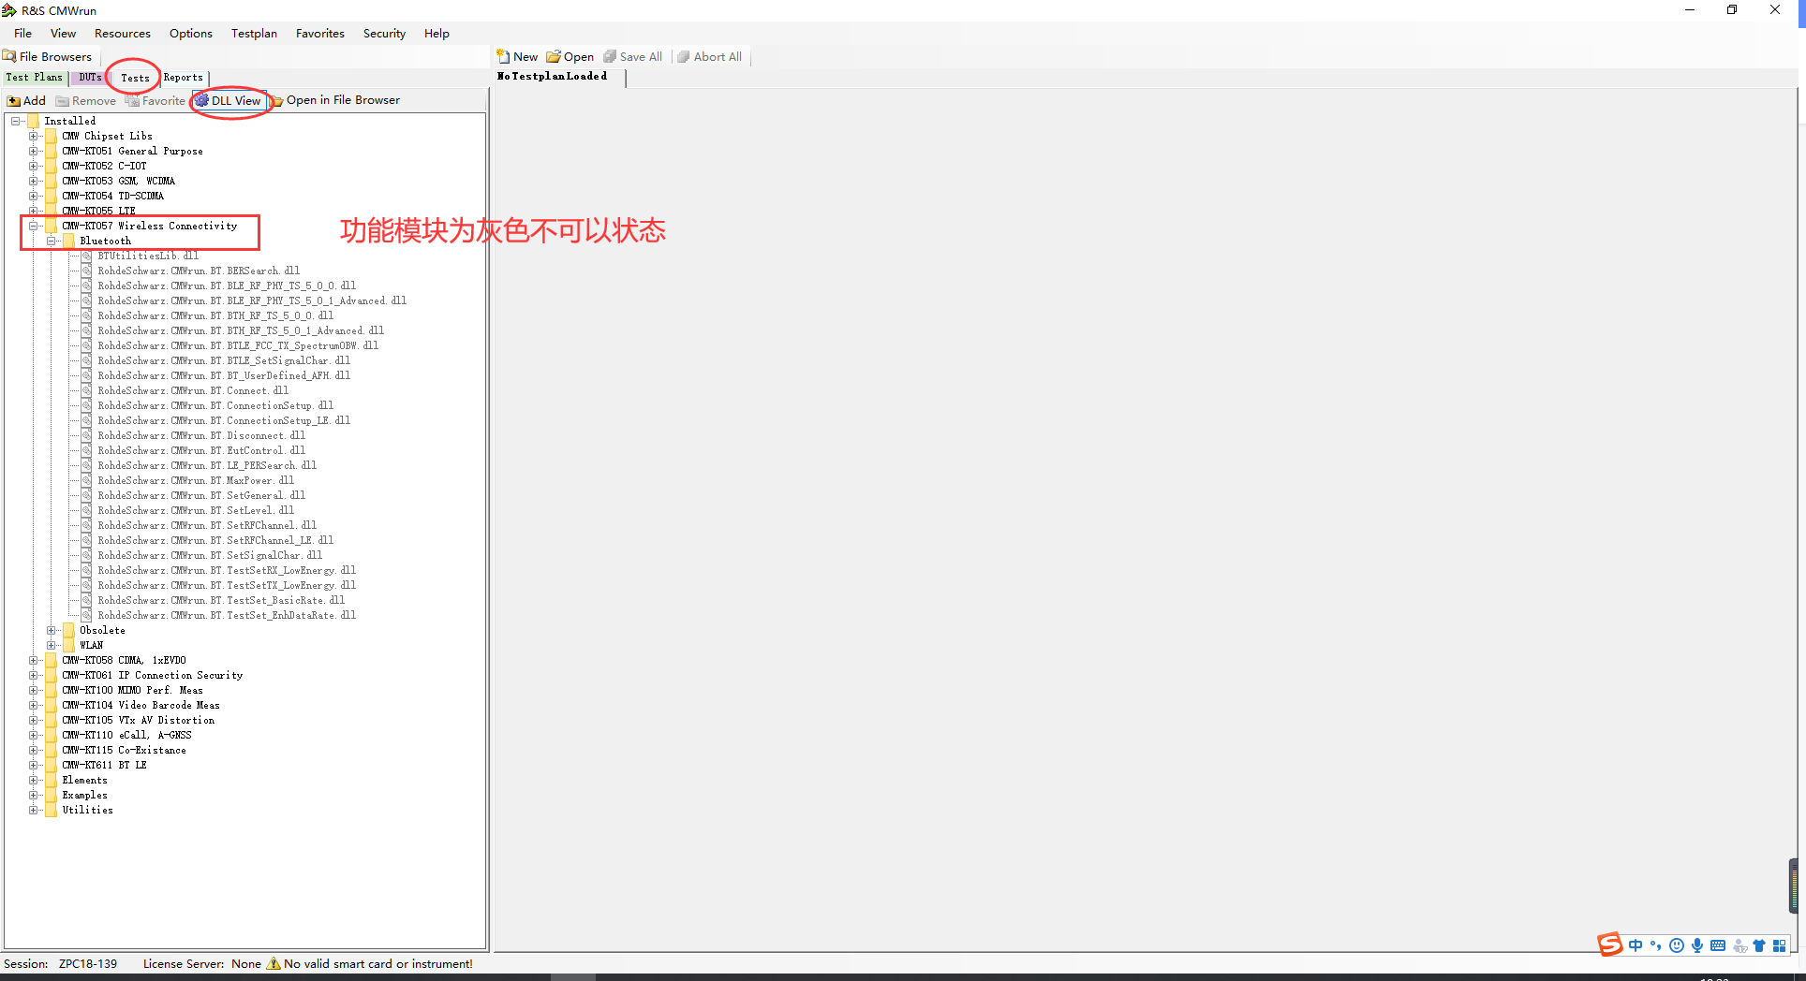
Task: Select BTUtilitiesLib.dll in the tree
Action: [x=148, y=256]
